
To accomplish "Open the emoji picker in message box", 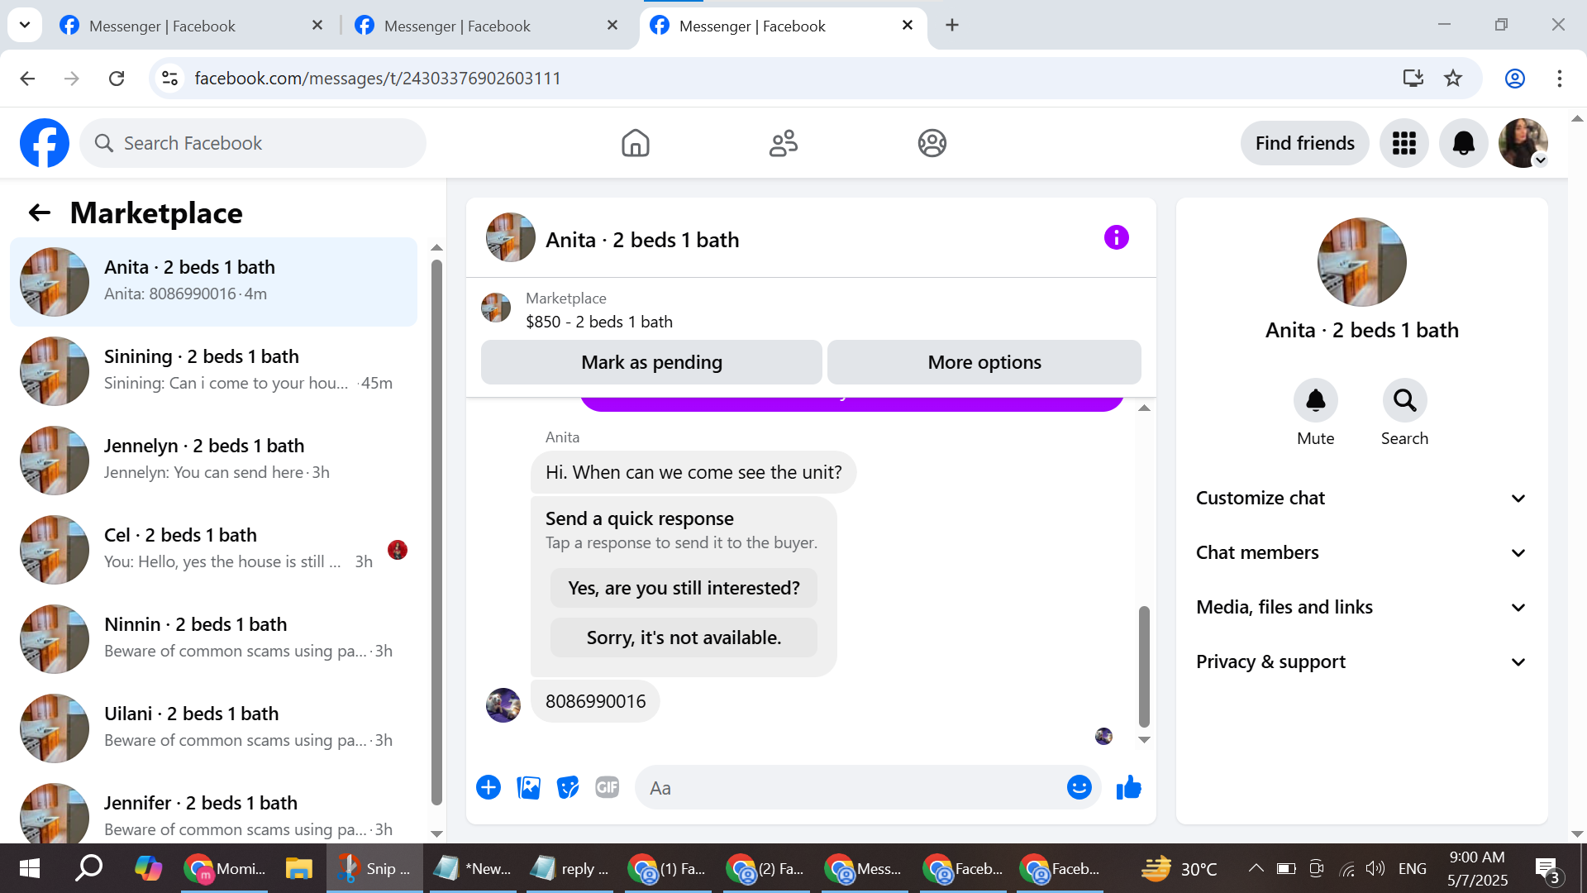I will (x=1079, y=788).
